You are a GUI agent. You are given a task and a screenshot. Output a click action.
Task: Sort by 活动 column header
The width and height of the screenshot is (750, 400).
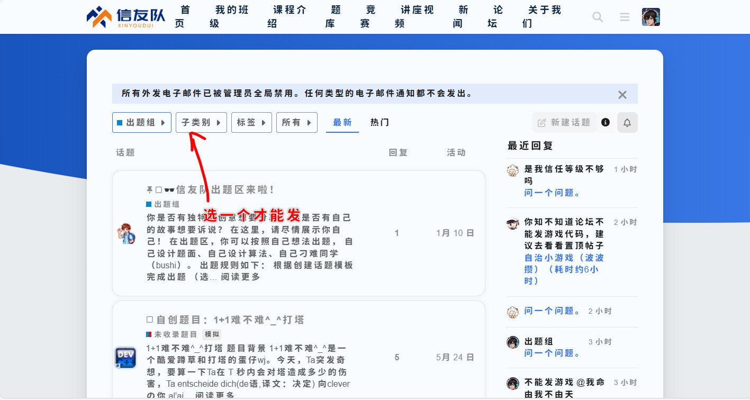[456, 152]
